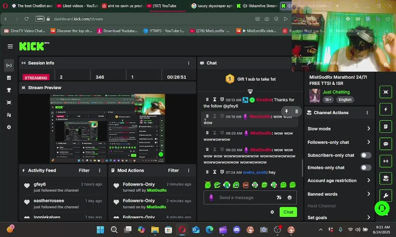The image size is (396, 237).
Task: Open Mod Actions three-dot menu
Action: (189, 171)
